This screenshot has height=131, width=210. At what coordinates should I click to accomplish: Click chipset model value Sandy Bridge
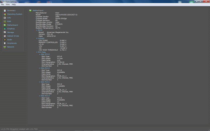[61, 19]
